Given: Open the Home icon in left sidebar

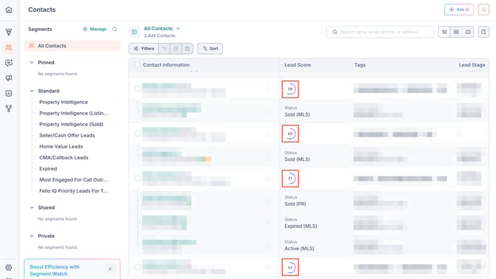Looking at the screenshot, I should [9, 10].
